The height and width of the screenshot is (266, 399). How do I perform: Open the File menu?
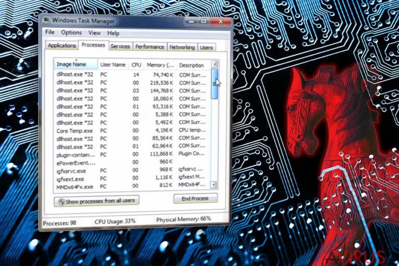point(50,32)
